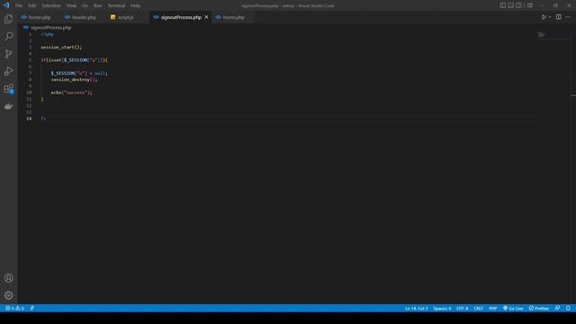The image size is (576, 324).
Task: Open the Edit menu
Action: click(32, 5)
